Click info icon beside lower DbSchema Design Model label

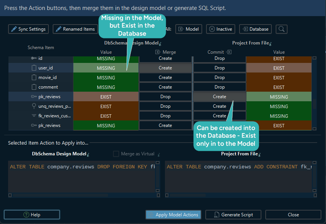88,155
